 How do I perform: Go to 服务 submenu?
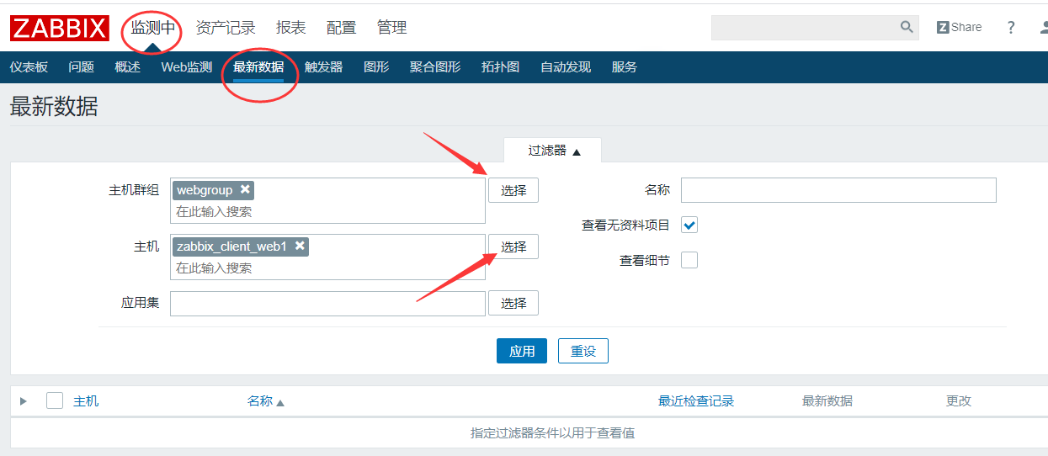(625, 67)
